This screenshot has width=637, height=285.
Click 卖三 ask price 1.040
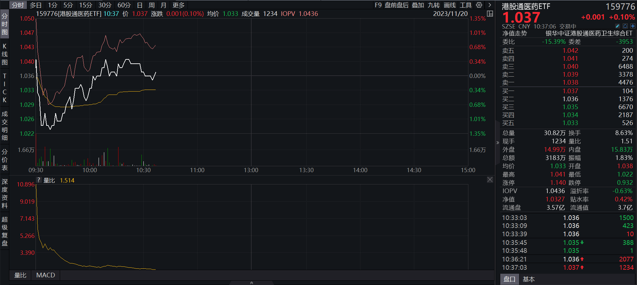[570, 66]
